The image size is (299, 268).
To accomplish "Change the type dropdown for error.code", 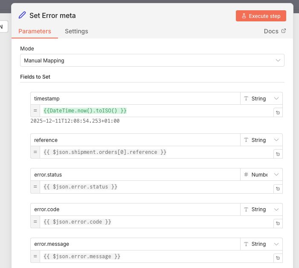I will click(x=261, y=209).
